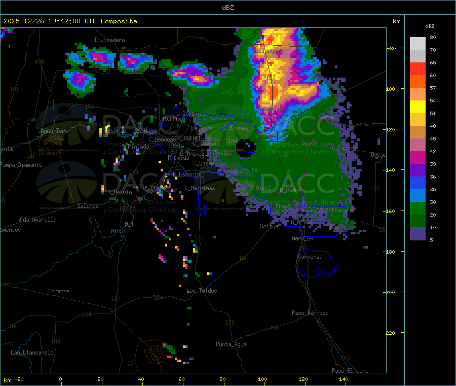
Task: Select the 'Paso_Barroso' map label
Action: (x=310, y=313)
